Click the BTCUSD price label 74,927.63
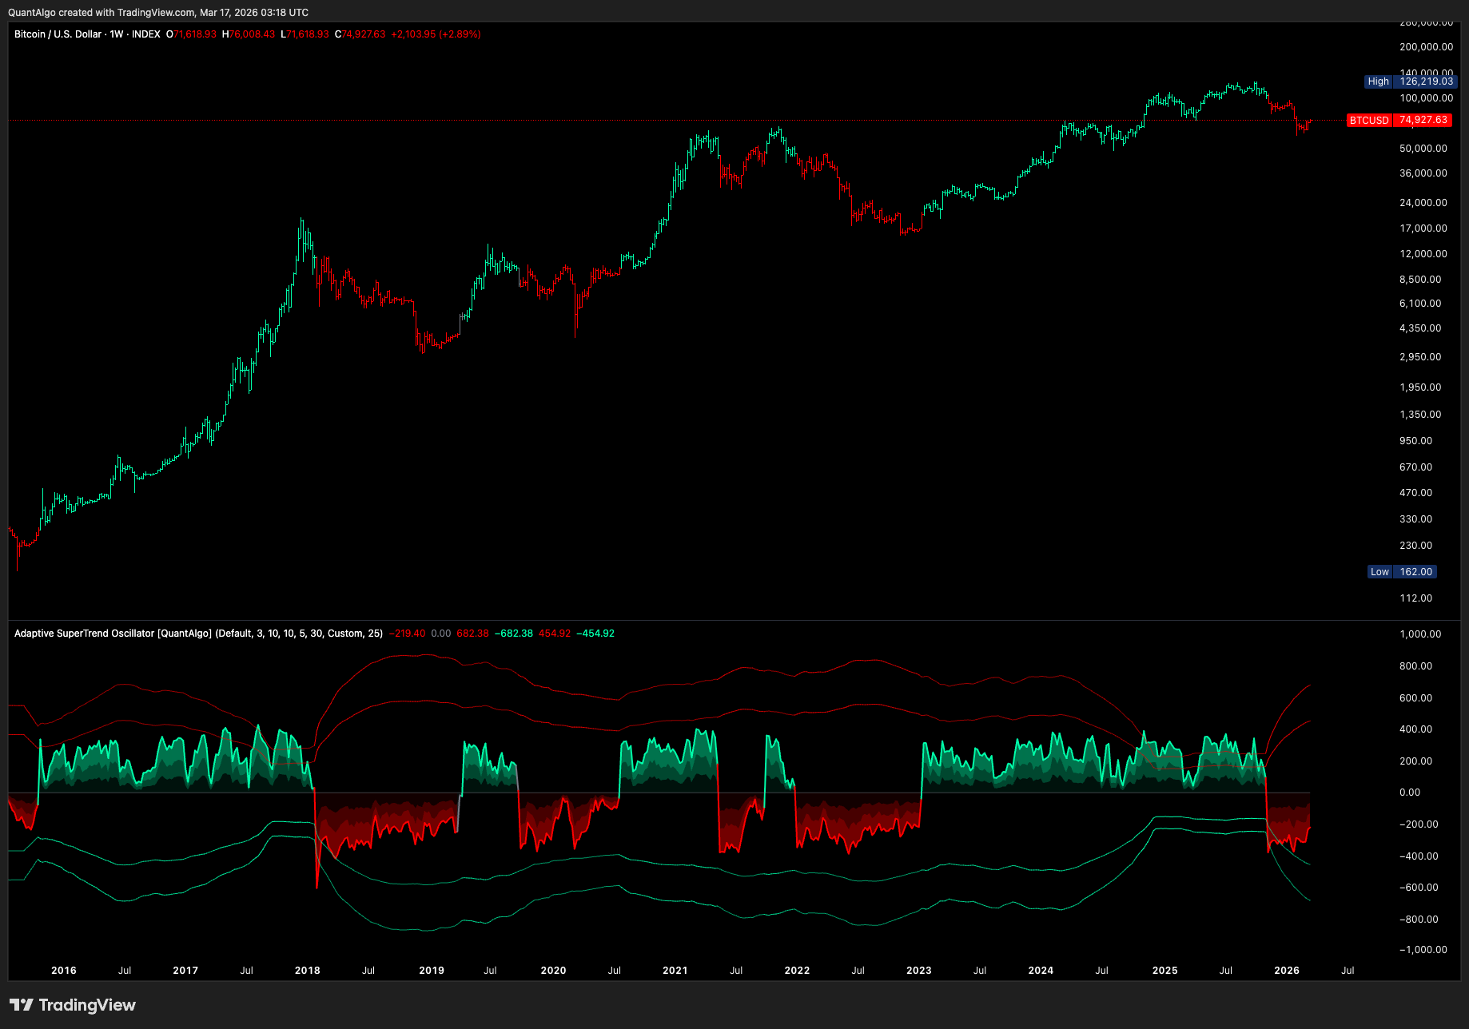This screenshot has height=1029, width=1469. (1399, 120)
